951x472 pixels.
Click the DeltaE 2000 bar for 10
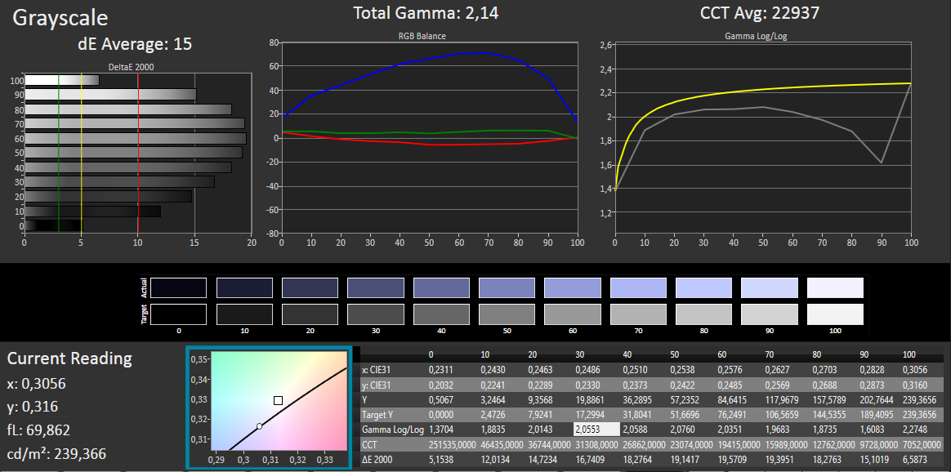pos(93,212)
